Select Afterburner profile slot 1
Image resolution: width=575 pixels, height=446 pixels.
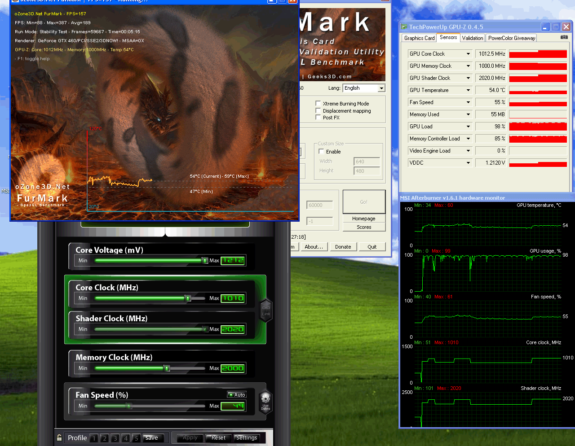tap(93, 438)
